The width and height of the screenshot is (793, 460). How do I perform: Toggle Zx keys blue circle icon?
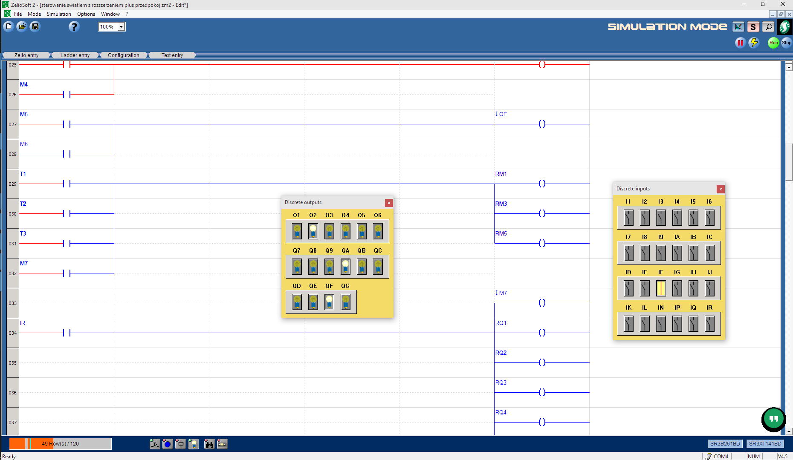[168, 444]
